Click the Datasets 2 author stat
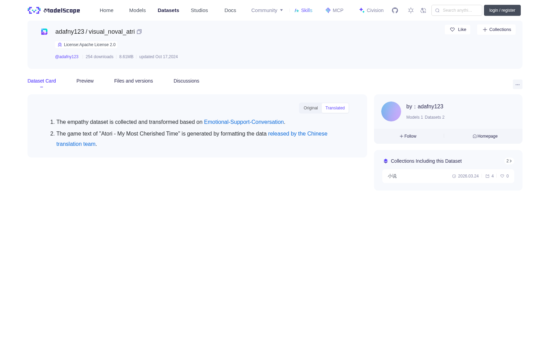The width and height of the screenshot is (550, 344). (434, 117)
